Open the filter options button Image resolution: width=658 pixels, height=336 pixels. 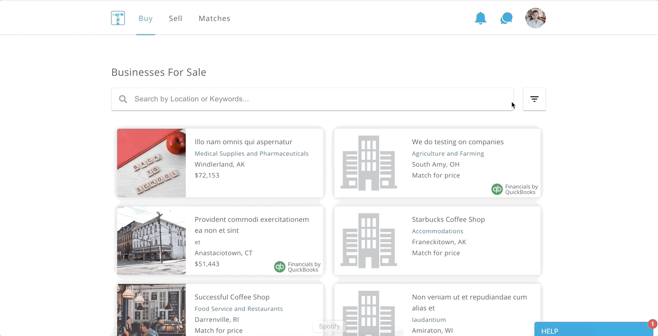(x=534, y=99)
